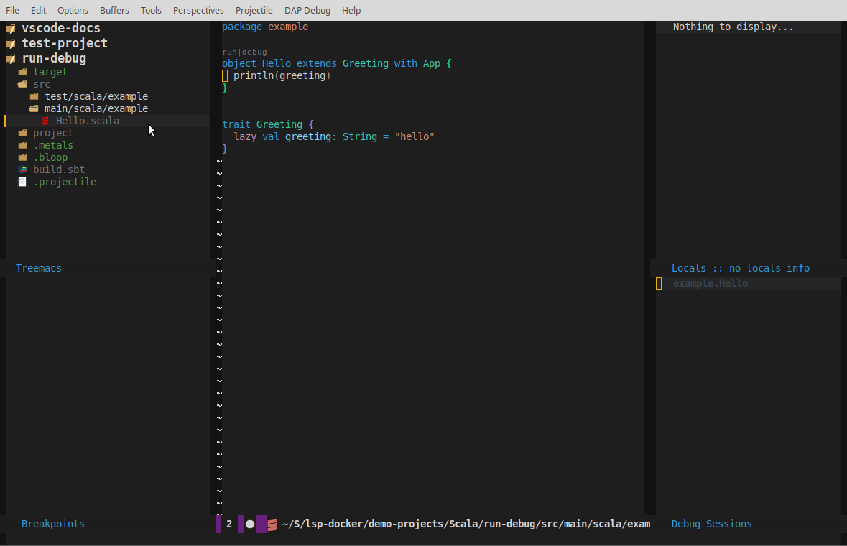
Task: Click the sbt icon next to build.sbt
Action: (x=22, y=170)
